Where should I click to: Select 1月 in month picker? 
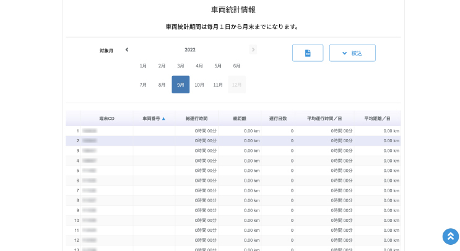143,66
